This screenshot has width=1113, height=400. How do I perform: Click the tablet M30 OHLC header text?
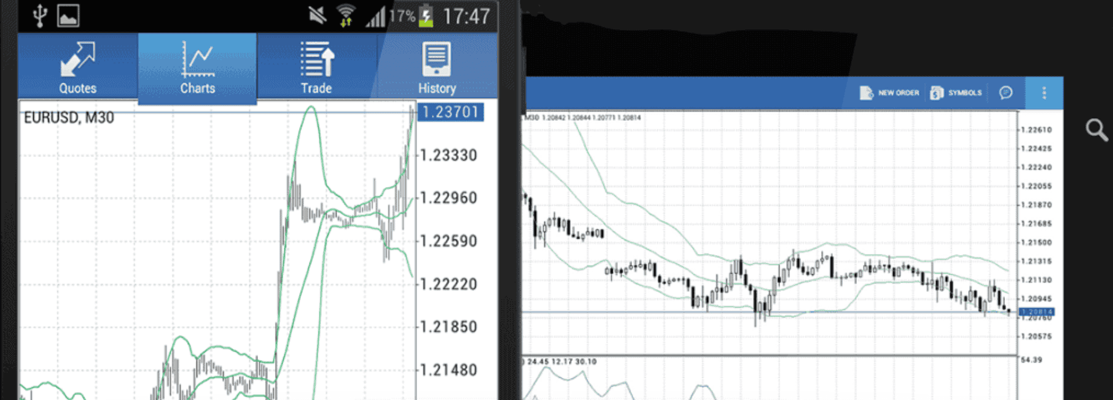582,117
